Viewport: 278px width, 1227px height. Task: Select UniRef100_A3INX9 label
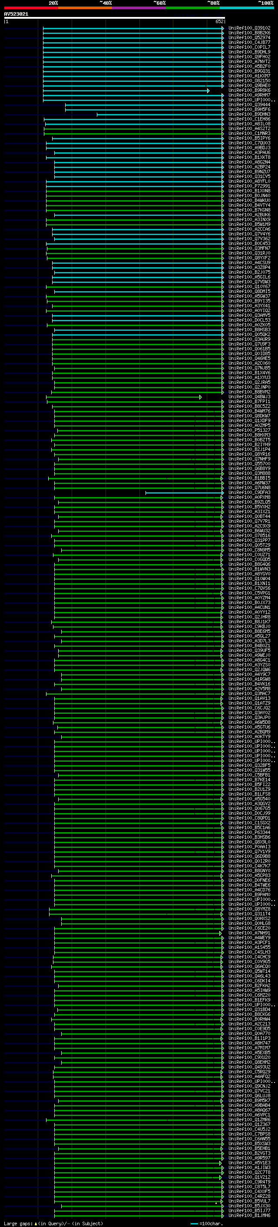click(249, 219)
